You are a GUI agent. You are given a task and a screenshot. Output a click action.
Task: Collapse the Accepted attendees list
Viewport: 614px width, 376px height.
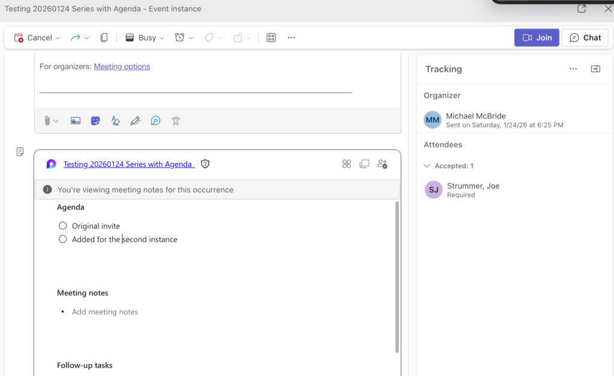pos(427,166)
